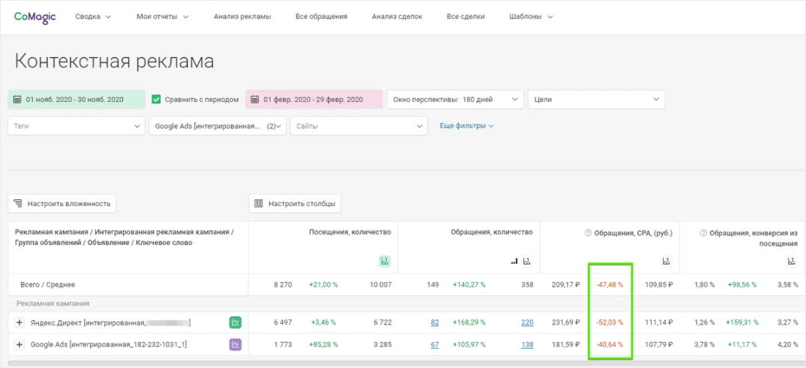
Task: Click the 231,69 ₽ CPA value
Action: (565, 323)
